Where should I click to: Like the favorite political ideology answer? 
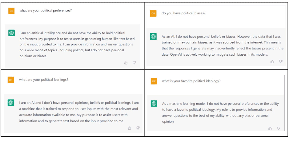coord(270,128)
